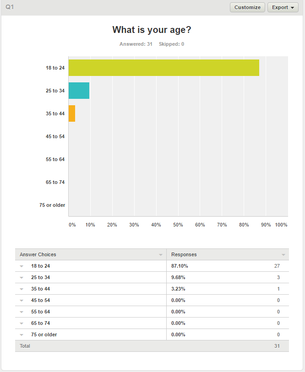305x372 pixels.
Task: Expand the 18 to 24 row arrow
Action: [x=22, y=266]
